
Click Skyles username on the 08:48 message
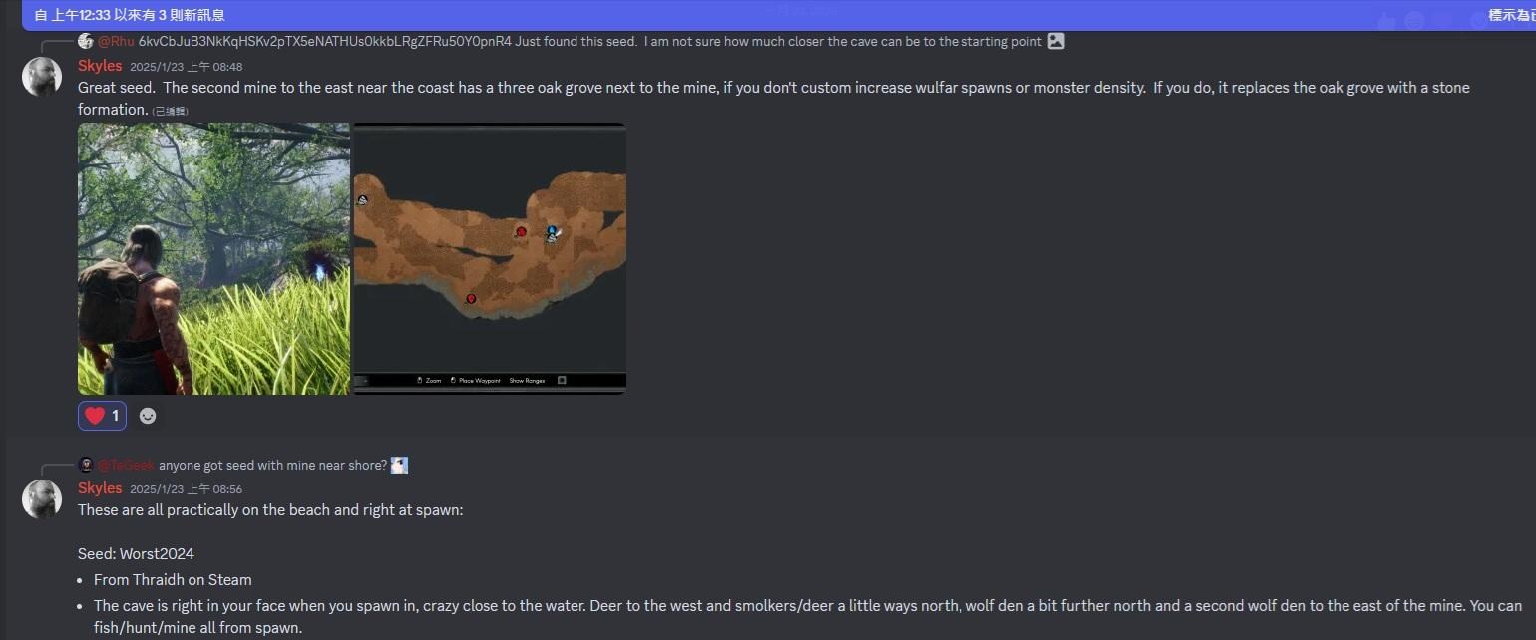click(x=100, y=66)
